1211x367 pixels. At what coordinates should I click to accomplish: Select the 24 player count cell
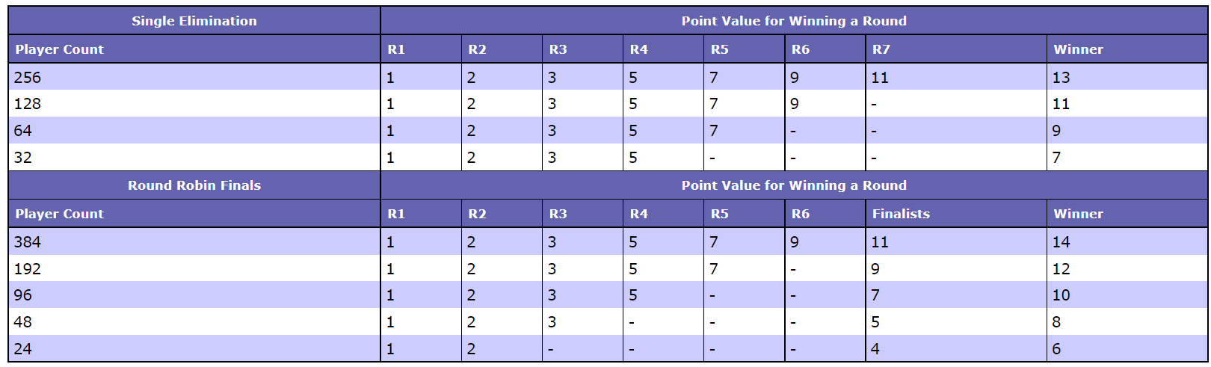click(x=23, y=349)
